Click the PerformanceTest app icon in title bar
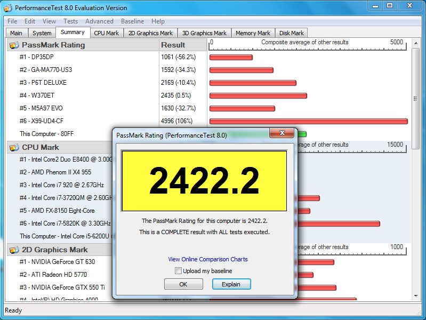Screen dimensions: 426x320 (8, 7)
